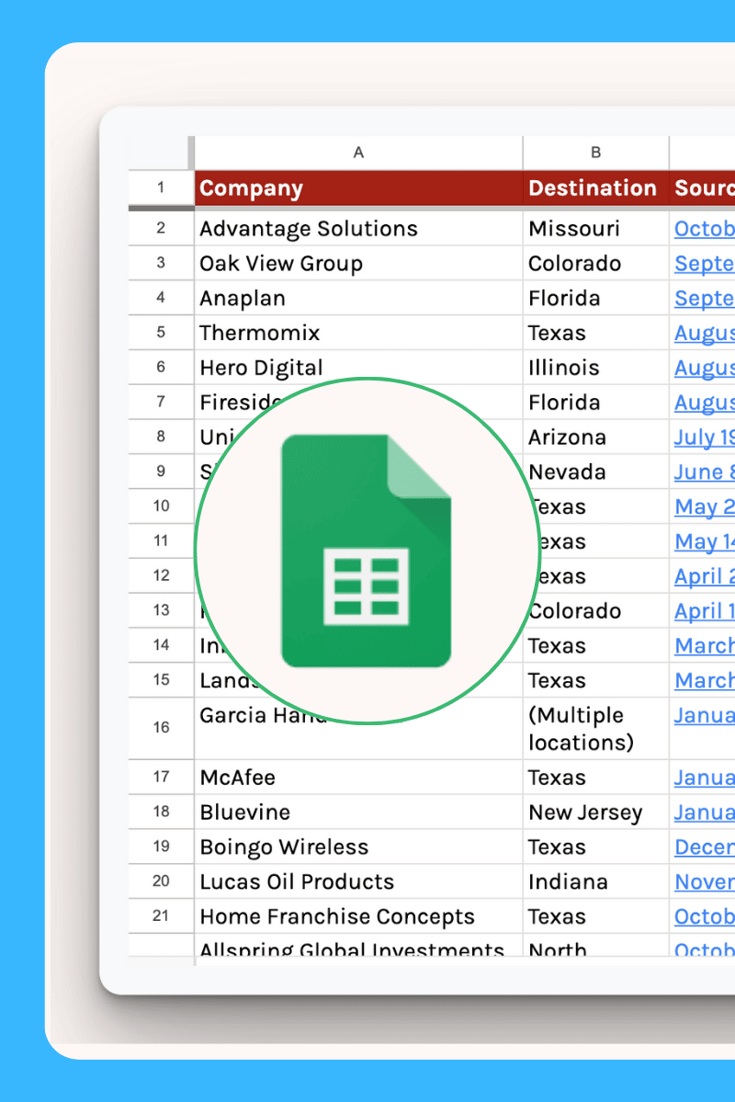Select column A header

[358, 153]
